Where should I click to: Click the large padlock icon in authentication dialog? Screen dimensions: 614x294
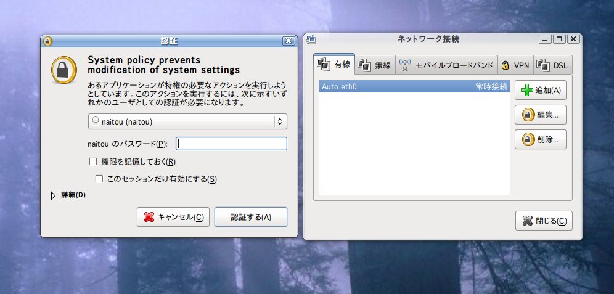(x=64, y=70)
